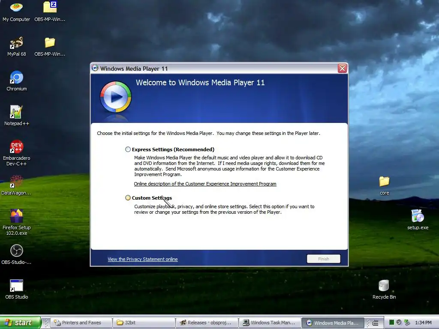
Task: Click the round gray system tray icon
Action: pyautogui.click(x=399, y=323)
